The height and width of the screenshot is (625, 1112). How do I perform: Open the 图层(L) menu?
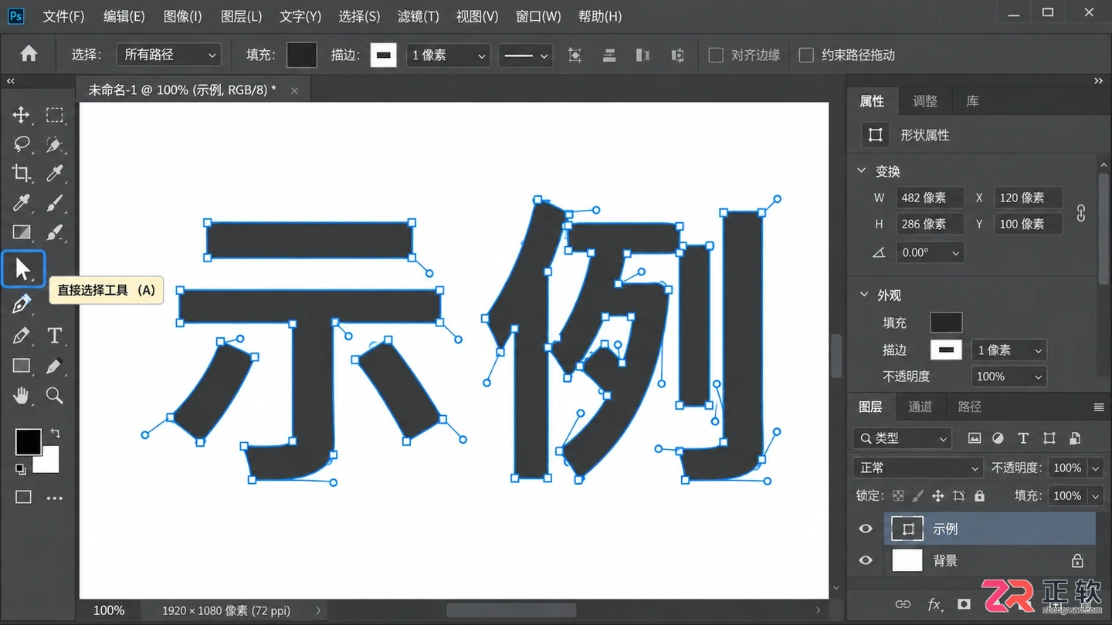tap(241, 16)
